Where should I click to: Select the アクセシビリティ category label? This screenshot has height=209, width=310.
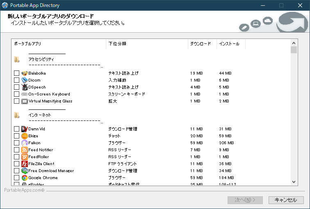[x=41, y=59]
